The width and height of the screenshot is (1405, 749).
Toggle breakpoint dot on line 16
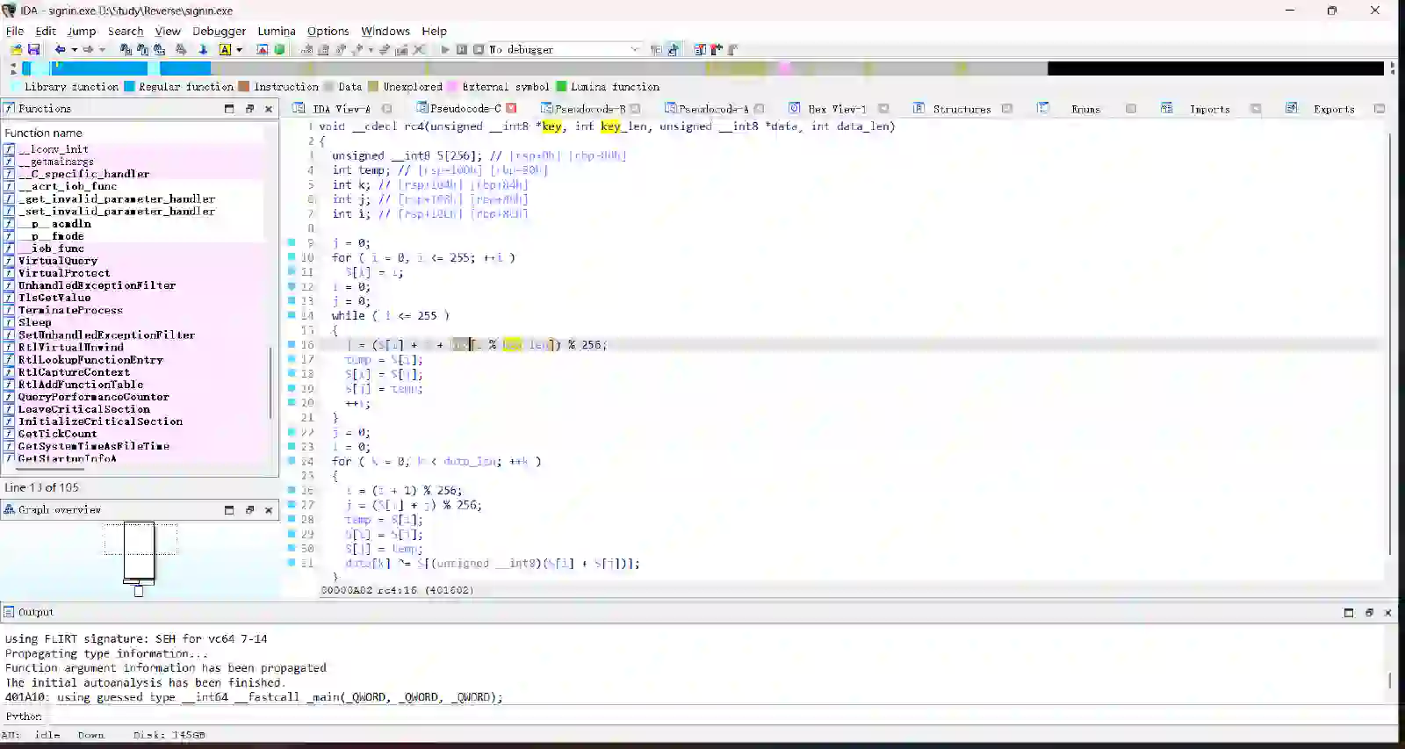click(292, 345)
